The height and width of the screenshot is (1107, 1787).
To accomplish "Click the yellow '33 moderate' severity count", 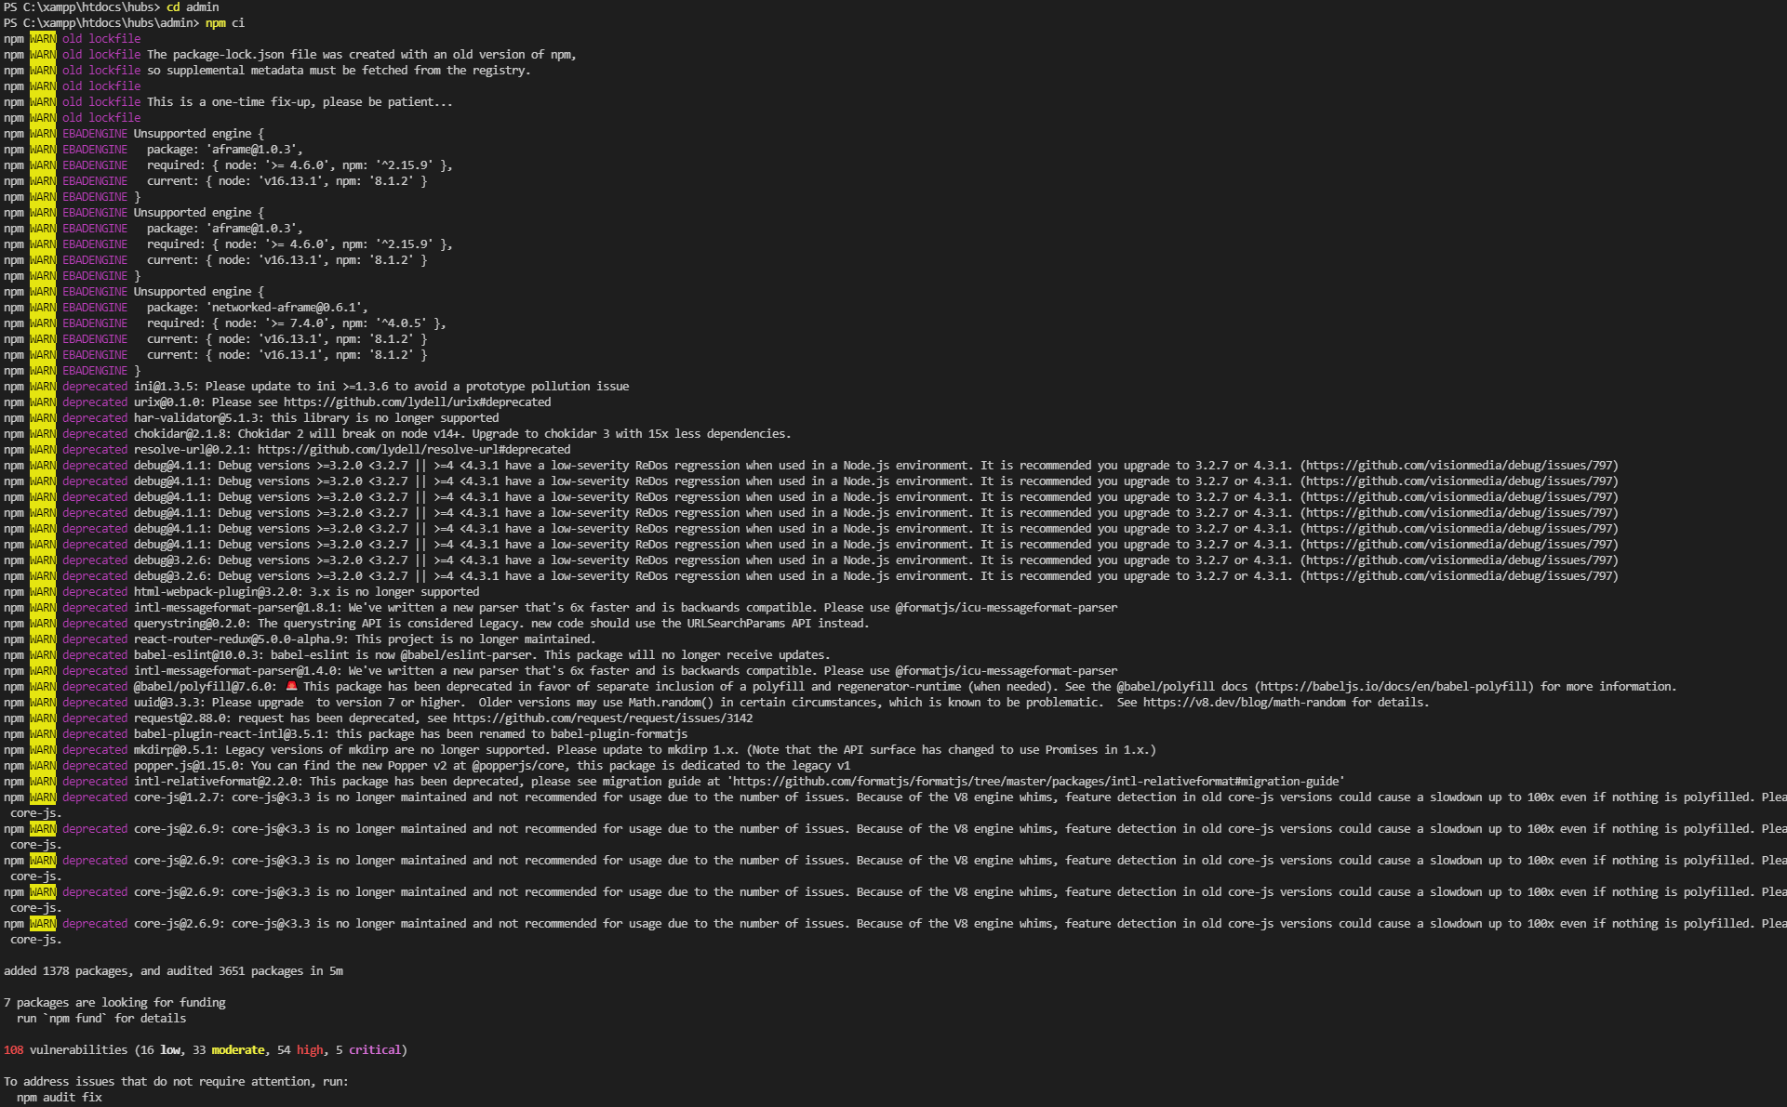I will click(229, 1050).
